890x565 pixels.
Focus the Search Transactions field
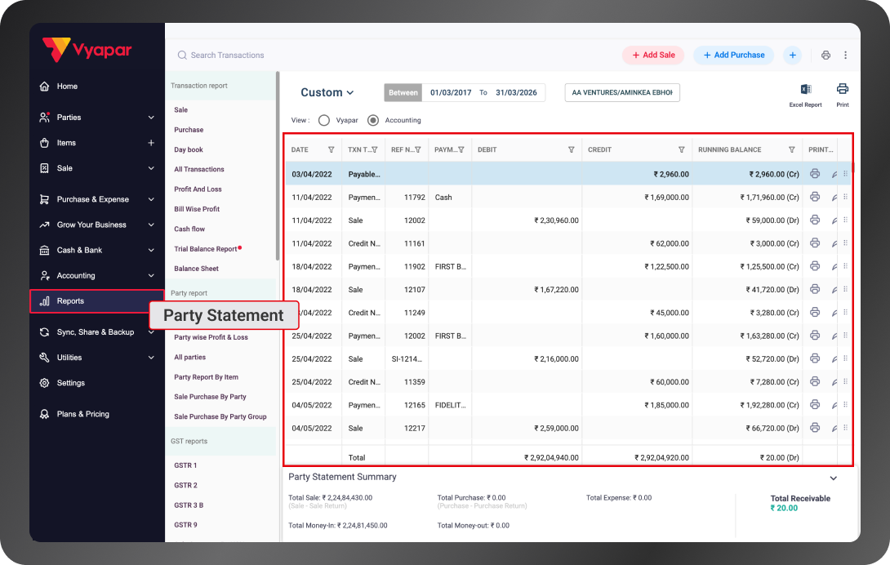pos(227,55)
